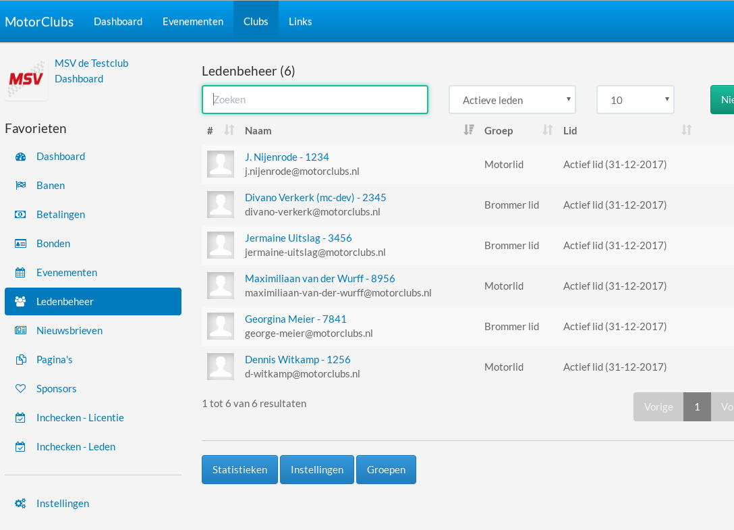734x530 pixels.
Task: Click the Pagina's documents icon
Action: click(21, 360)
